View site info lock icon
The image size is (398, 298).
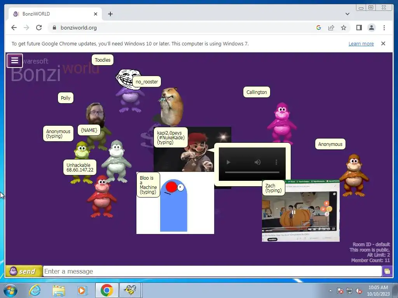tap(54, 28)
